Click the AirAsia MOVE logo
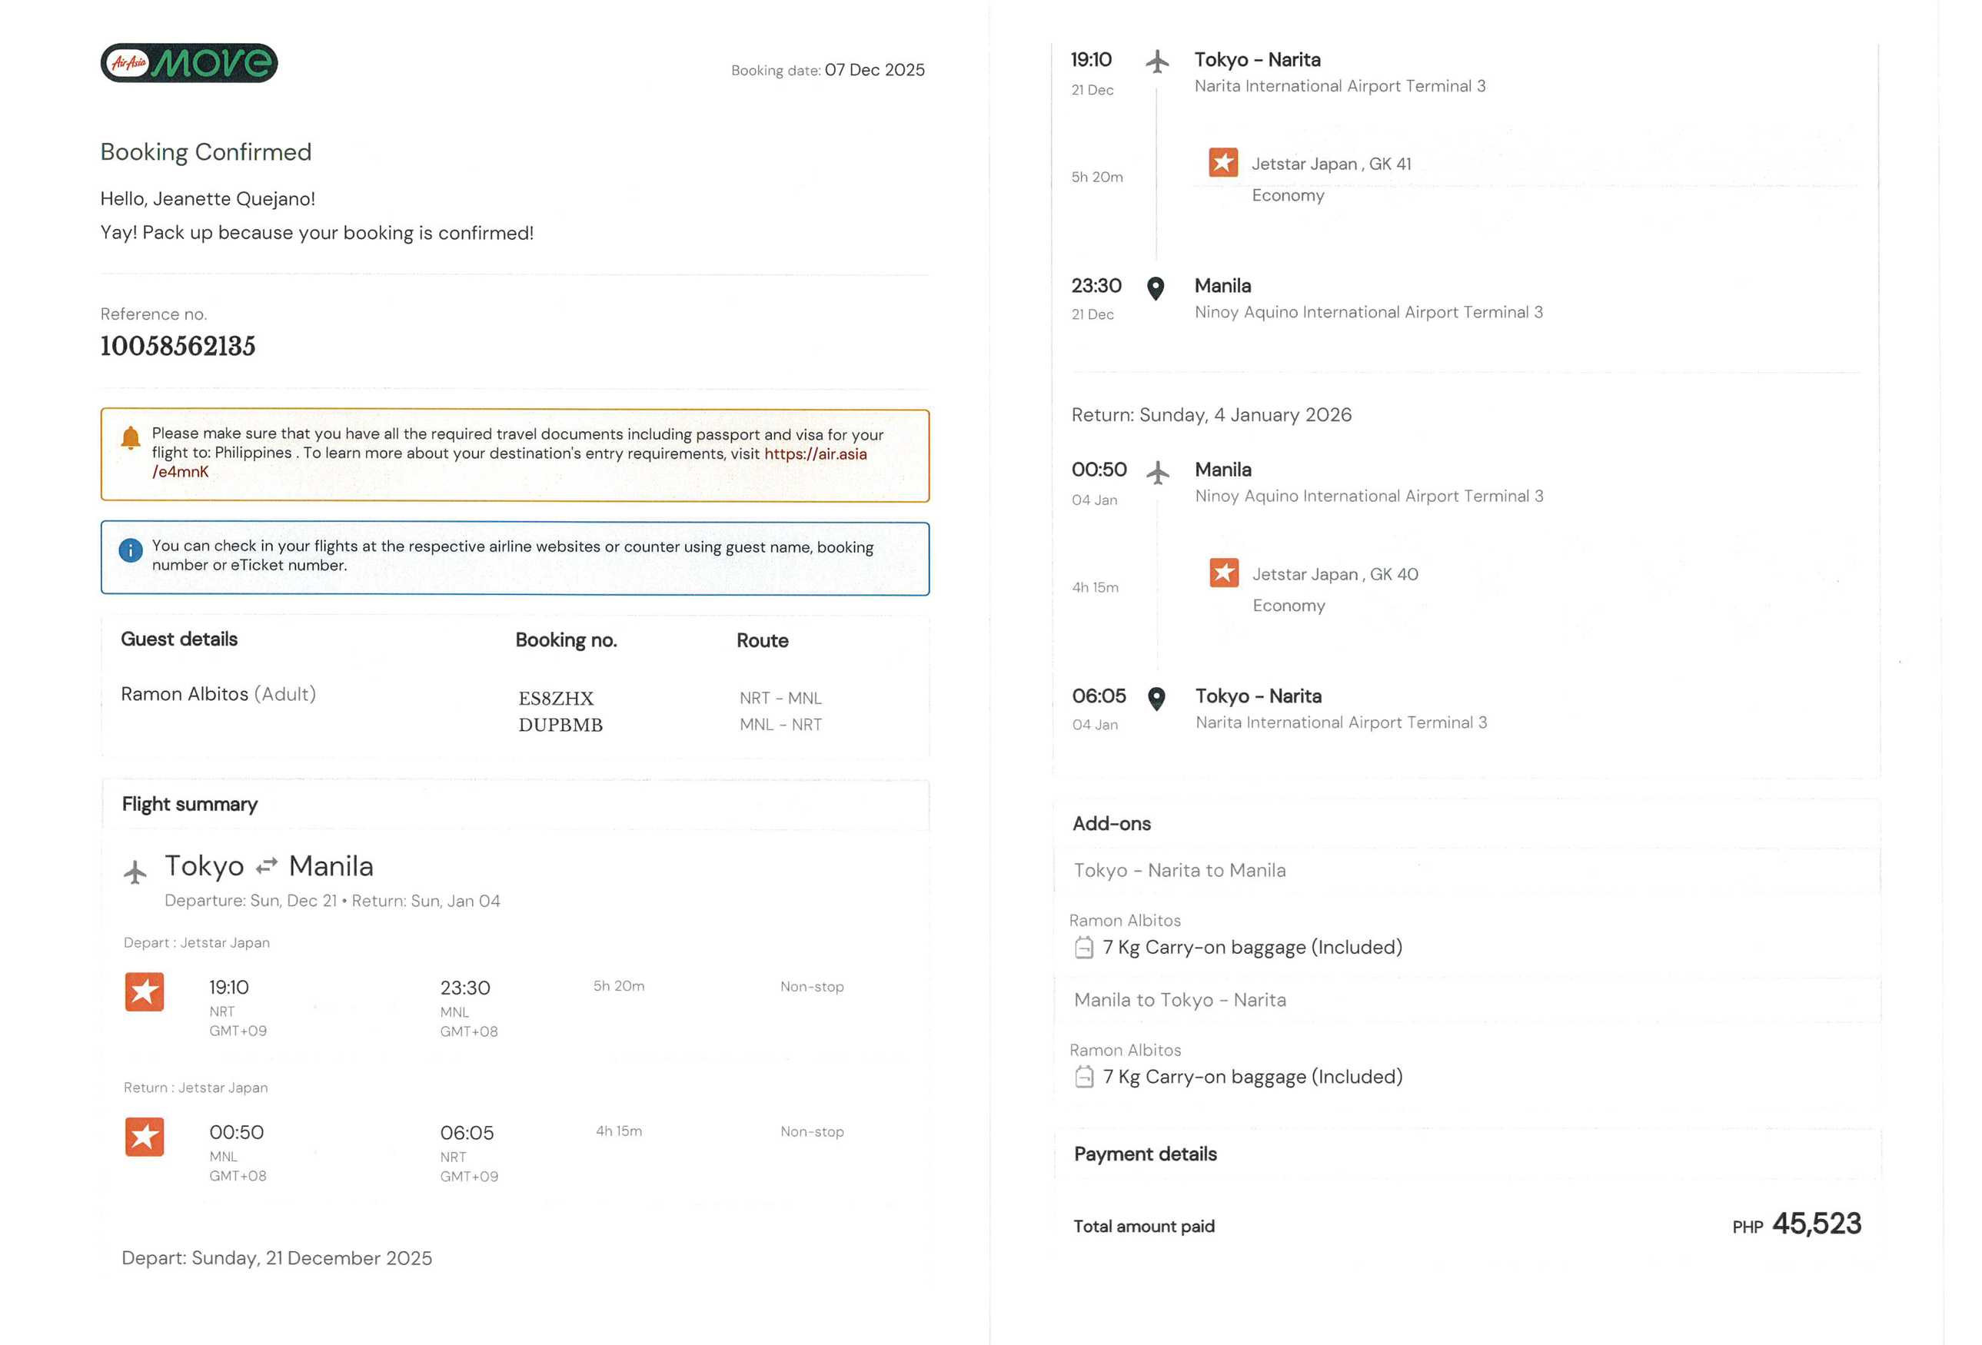Viewport: 1982px width, 1345px height. click(x=189, y=63)
